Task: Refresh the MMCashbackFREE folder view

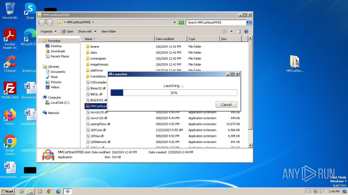Action: click(x=181, y=22)
